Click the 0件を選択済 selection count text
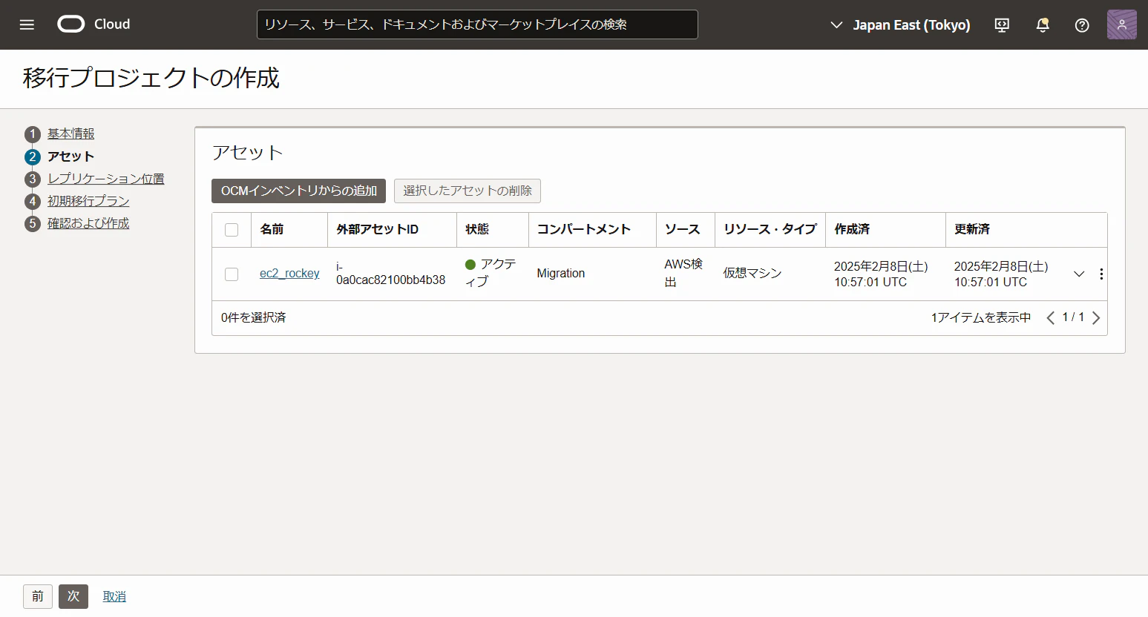The height and width of the screenshot is (617, 1148). [x=254, y=317]
